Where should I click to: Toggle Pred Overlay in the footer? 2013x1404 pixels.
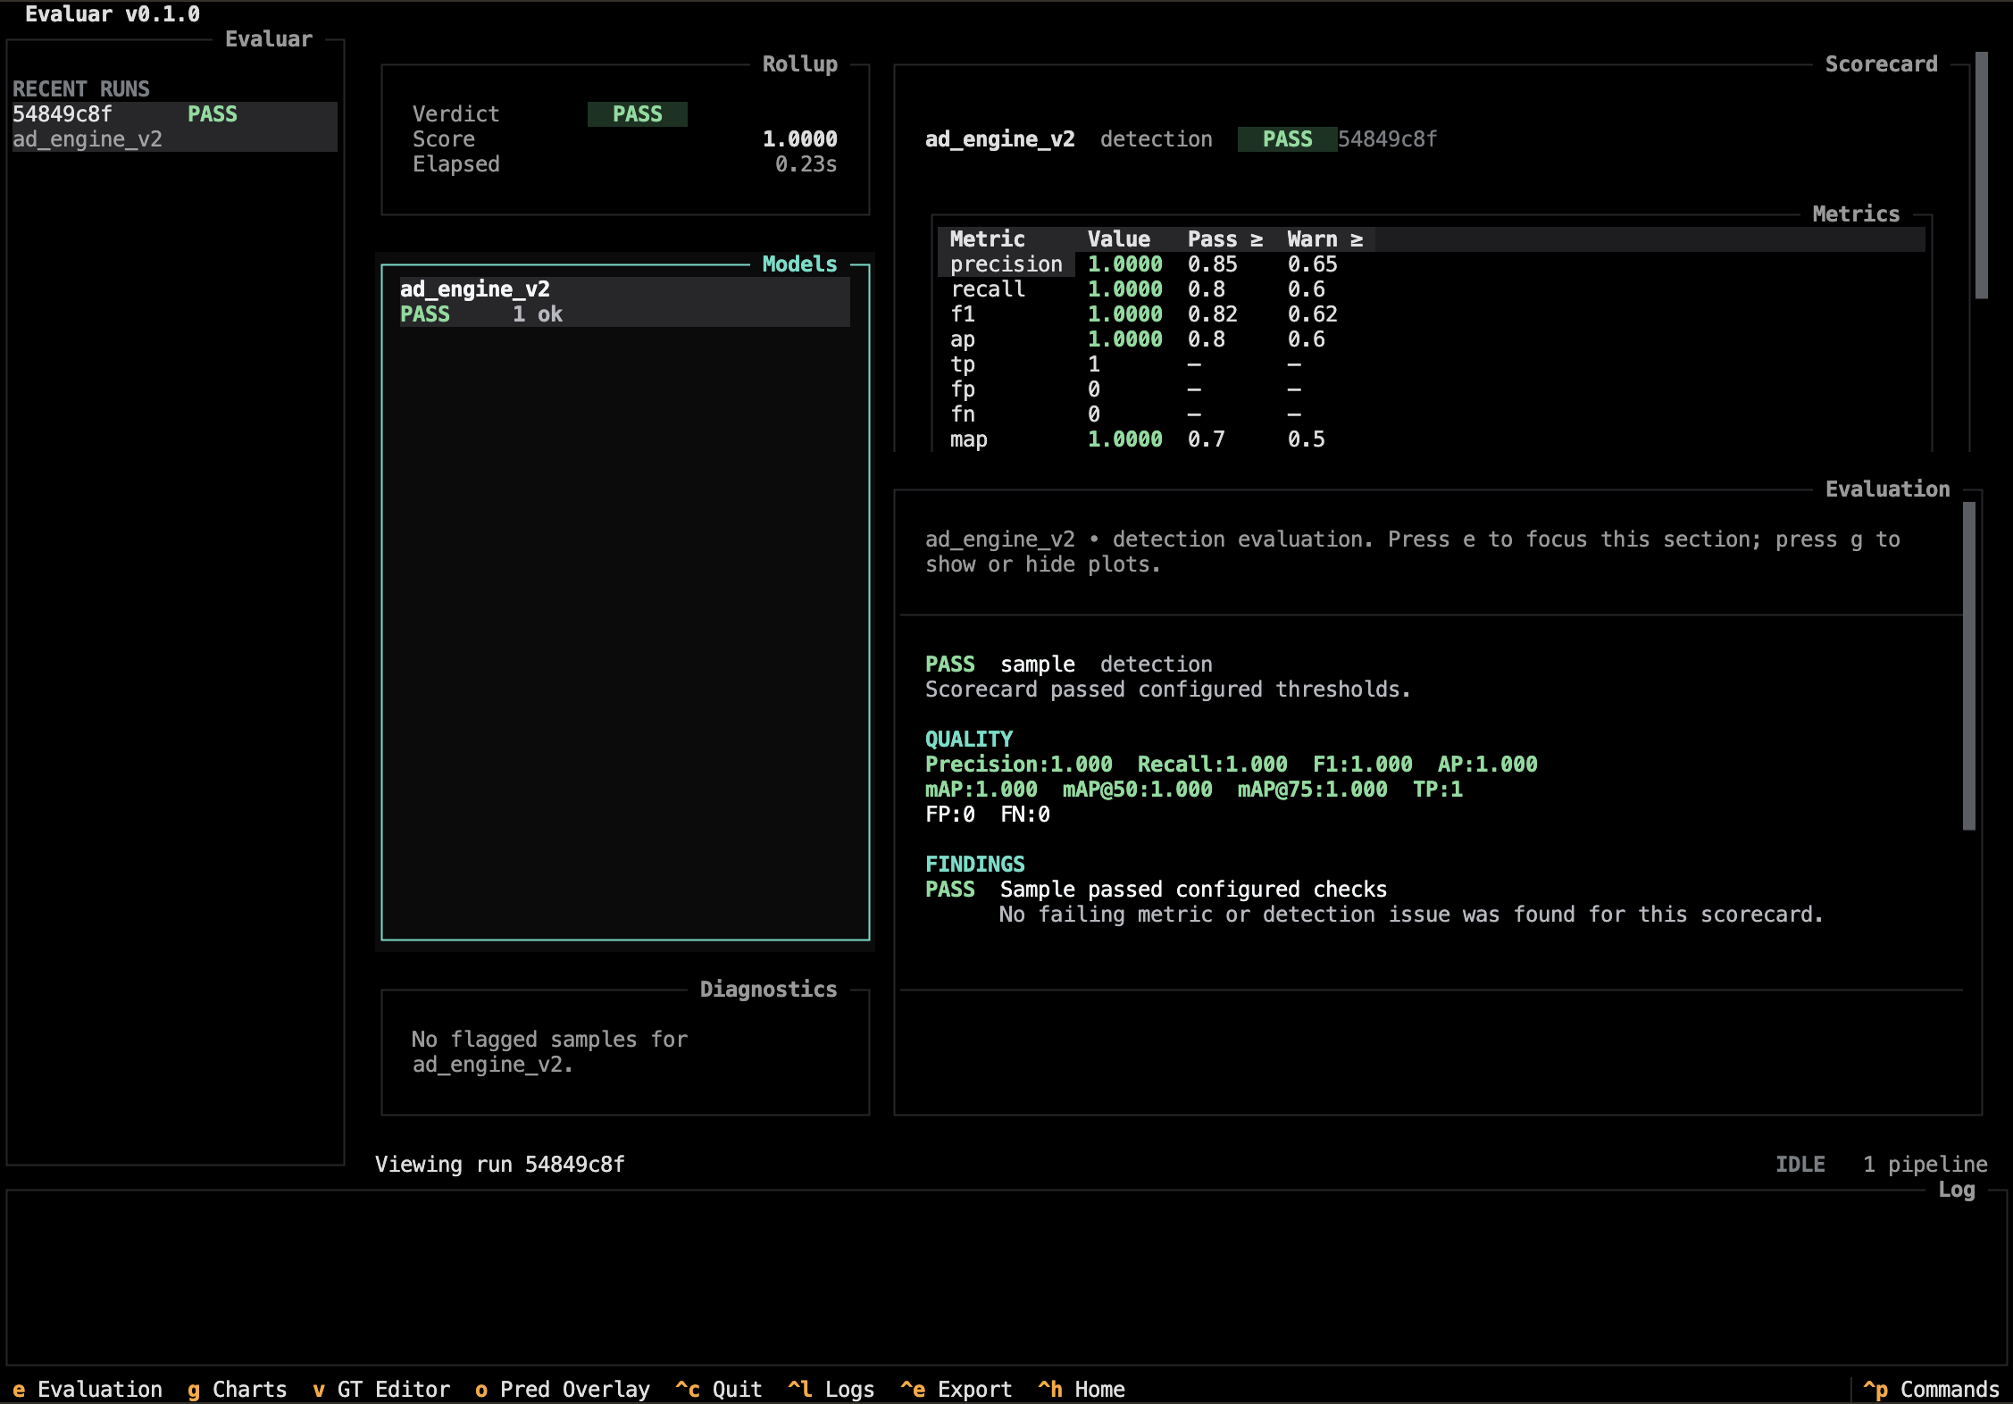(x=563, y=1389)
